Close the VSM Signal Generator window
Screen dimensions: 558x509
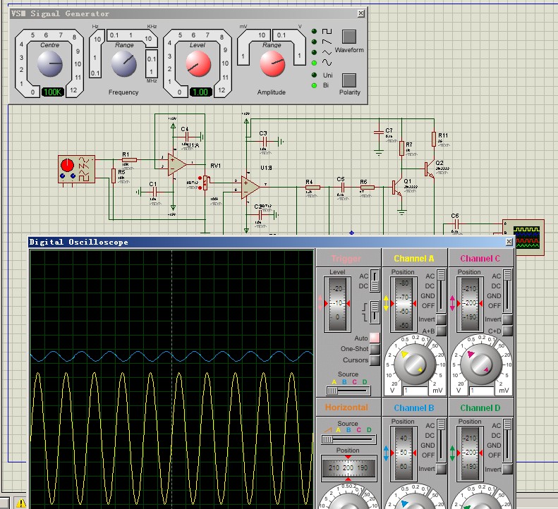pos(361,13)
